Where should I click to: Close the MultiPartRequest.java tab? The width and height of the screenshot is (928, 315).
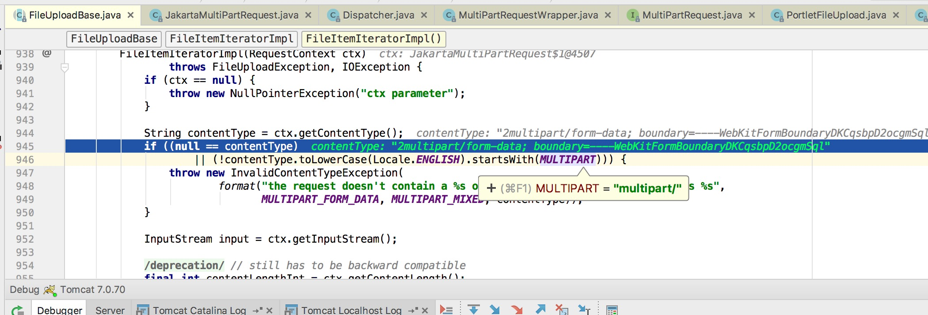click(x=752, y=15)
